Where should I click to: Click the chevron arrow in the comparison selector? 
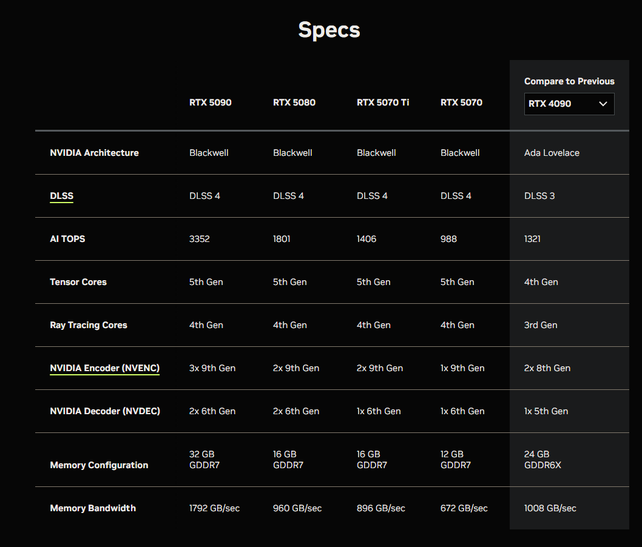tap(603, 104)
